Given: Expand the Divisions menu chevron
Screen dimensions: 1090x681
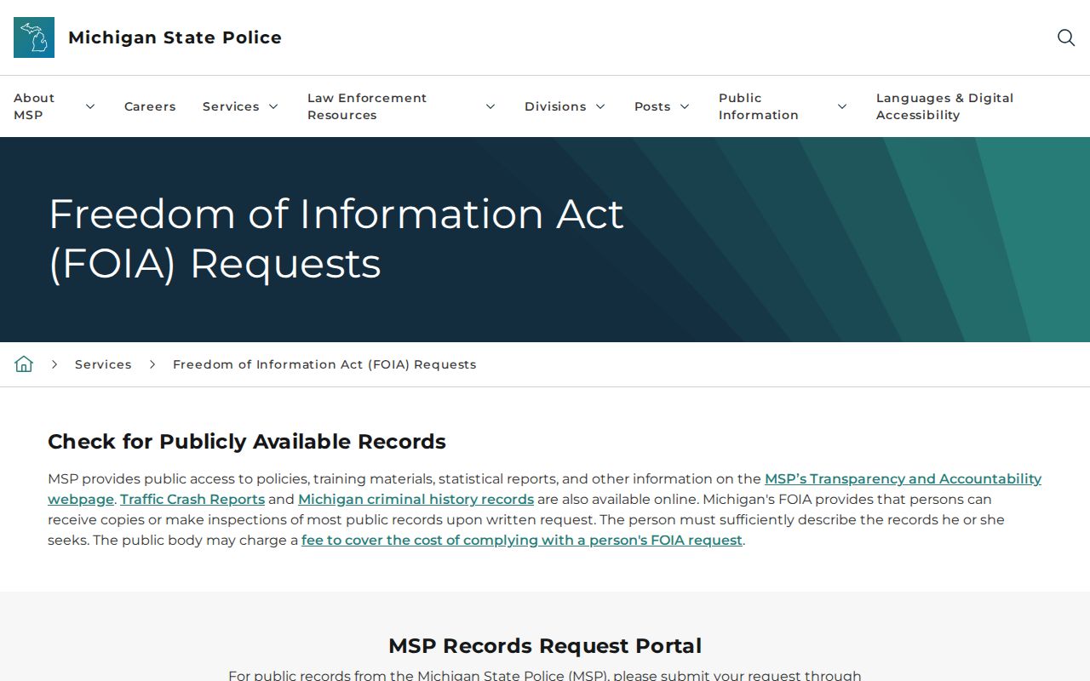Looking at the screenshot, I should tap(600, 106).
